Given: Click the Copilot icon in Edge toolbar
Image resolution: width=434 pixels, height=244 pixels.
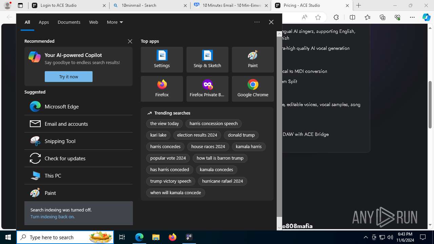Looking at the screenshot, I should 426,17.
